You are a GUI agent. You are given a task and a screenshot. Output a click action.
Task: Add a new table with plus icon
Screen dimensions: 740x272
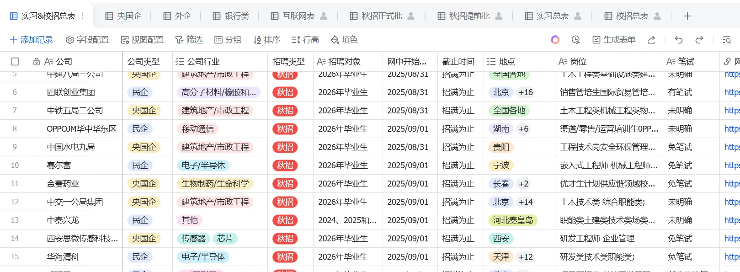click(x=687, y=16)
